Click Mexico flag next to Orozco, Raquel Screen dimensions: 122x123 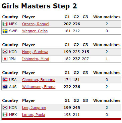[5, 24]
